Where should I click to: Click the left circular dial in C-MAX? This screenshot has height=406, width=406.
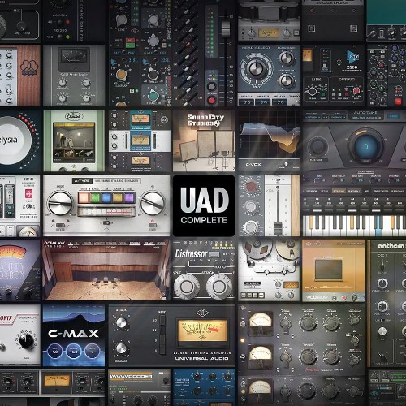point(54,352)
